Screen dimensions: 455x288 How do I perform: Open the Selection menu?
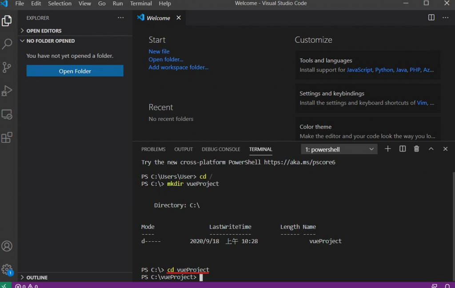tap(60, 4)
